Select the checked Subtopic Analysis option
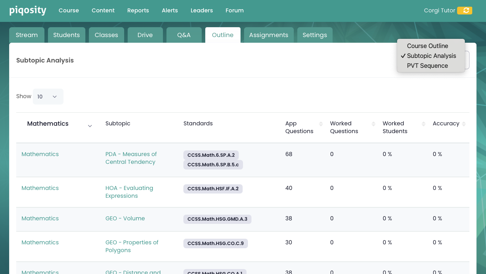Image resolution: width=486 pixels, height=274 pixels. [431, 56]
